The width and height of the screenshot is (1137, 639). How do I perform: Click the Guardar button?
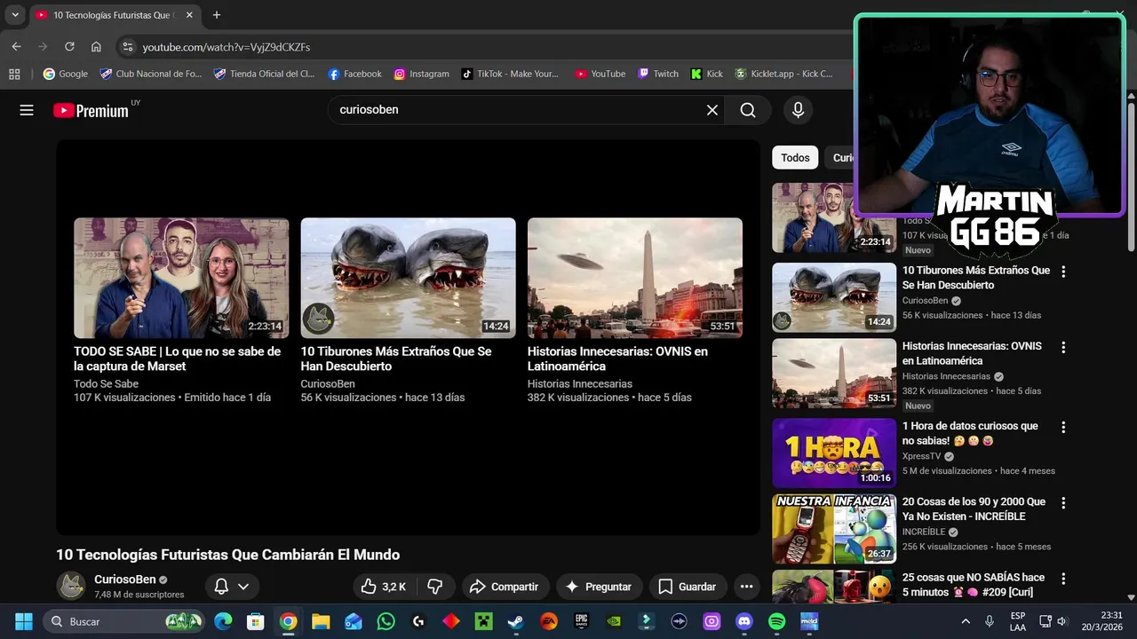point(687,587)
